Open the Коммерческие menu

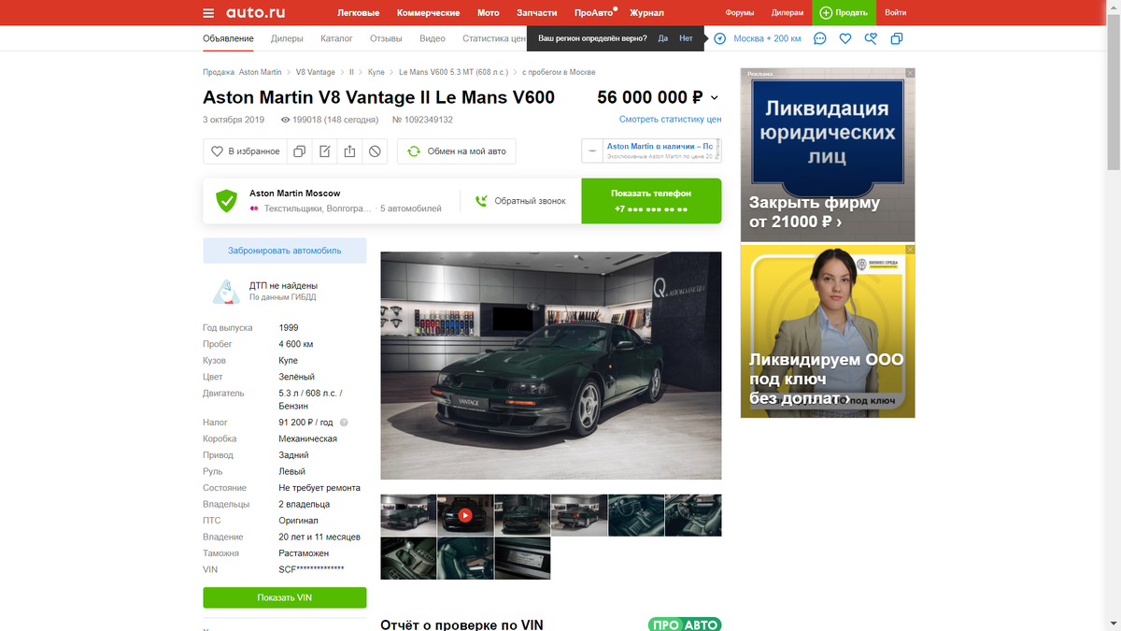point(428,13)
